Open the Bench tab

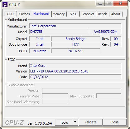(x=103, y=14)
